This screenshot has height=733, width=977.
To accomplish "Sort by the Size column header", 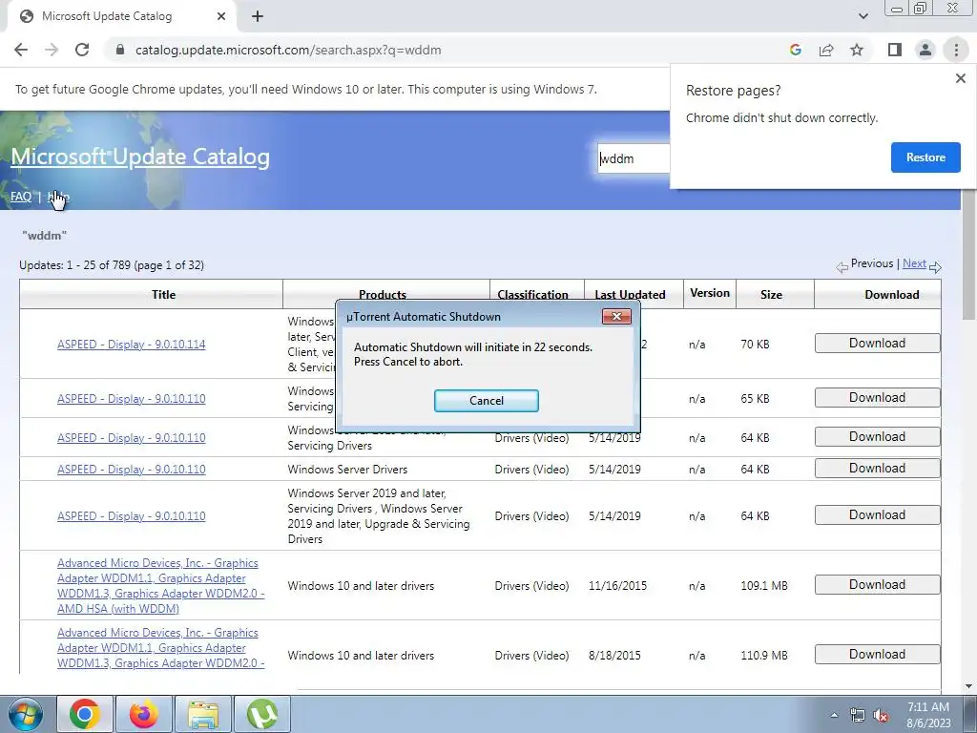I will tap(771, 294).
